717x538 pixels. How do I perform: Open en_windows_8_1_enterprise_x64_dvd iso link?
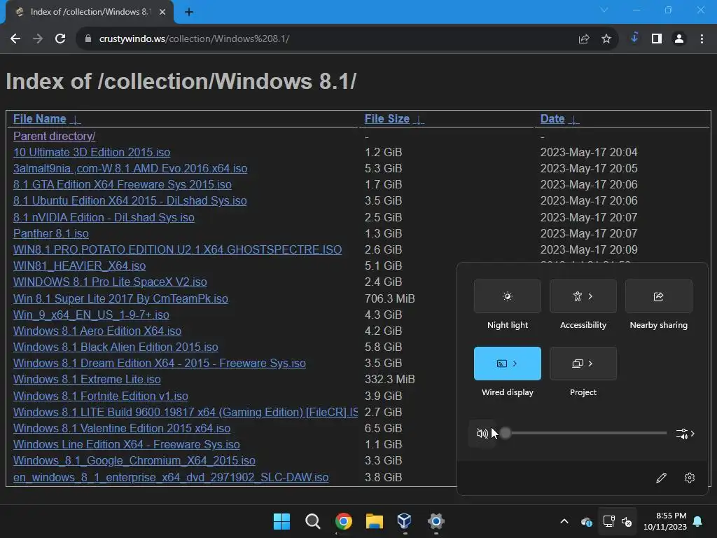tap(171, 478)
